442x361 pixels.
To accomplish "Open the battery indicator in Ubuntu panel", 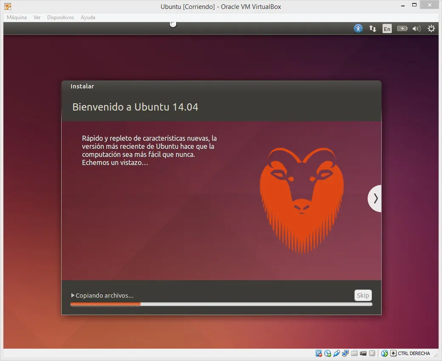I will coord(402,28).
